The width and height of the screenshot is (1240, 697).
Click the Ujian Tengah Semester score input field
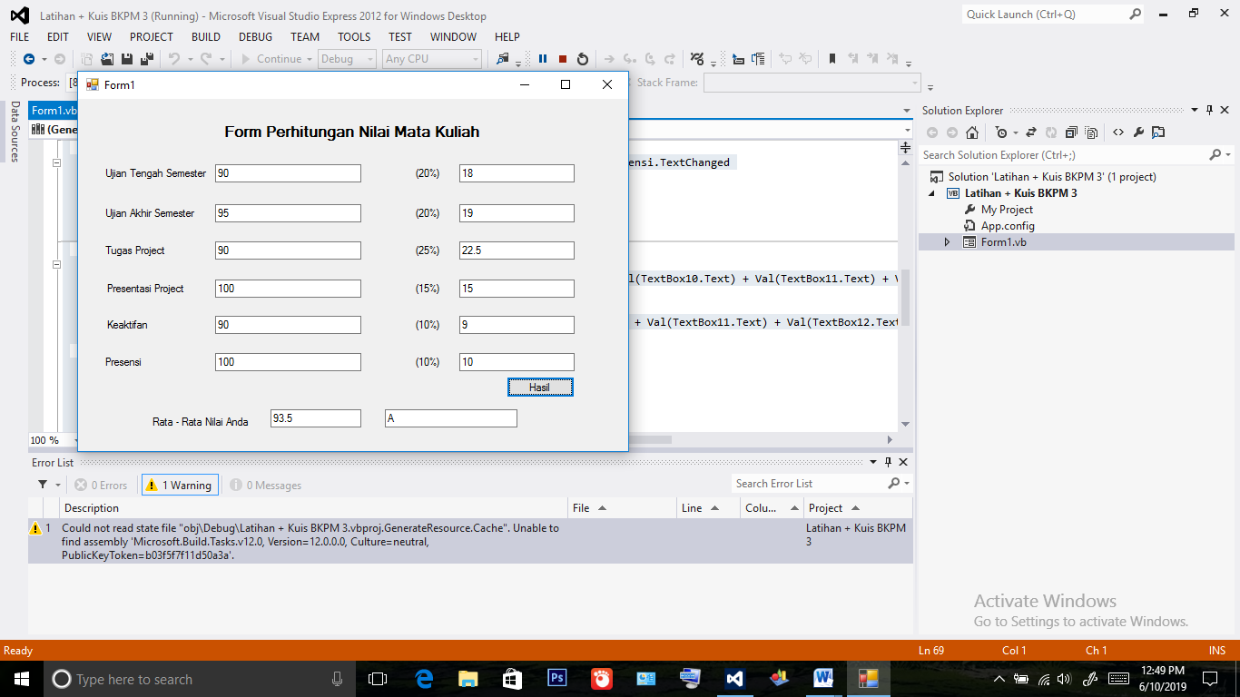(288, 173)
